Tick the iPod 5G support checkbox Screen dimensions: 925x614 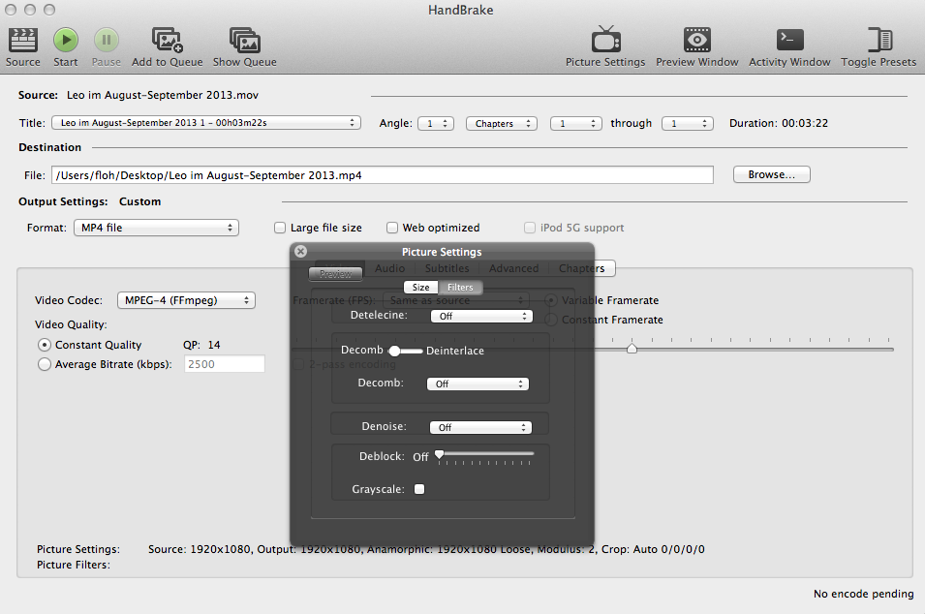[530, 228]
